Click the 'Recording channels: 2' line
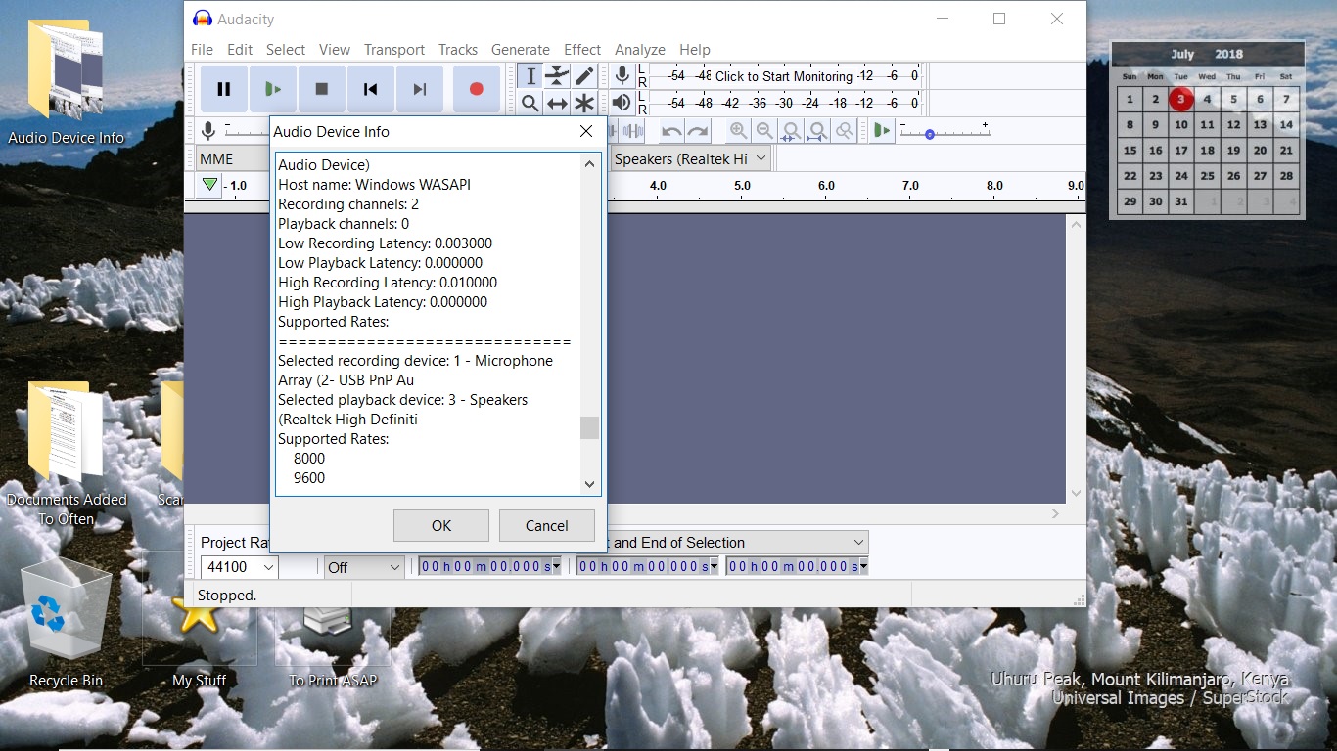Screen dimensions: 1337x751 tap(348, 203)
